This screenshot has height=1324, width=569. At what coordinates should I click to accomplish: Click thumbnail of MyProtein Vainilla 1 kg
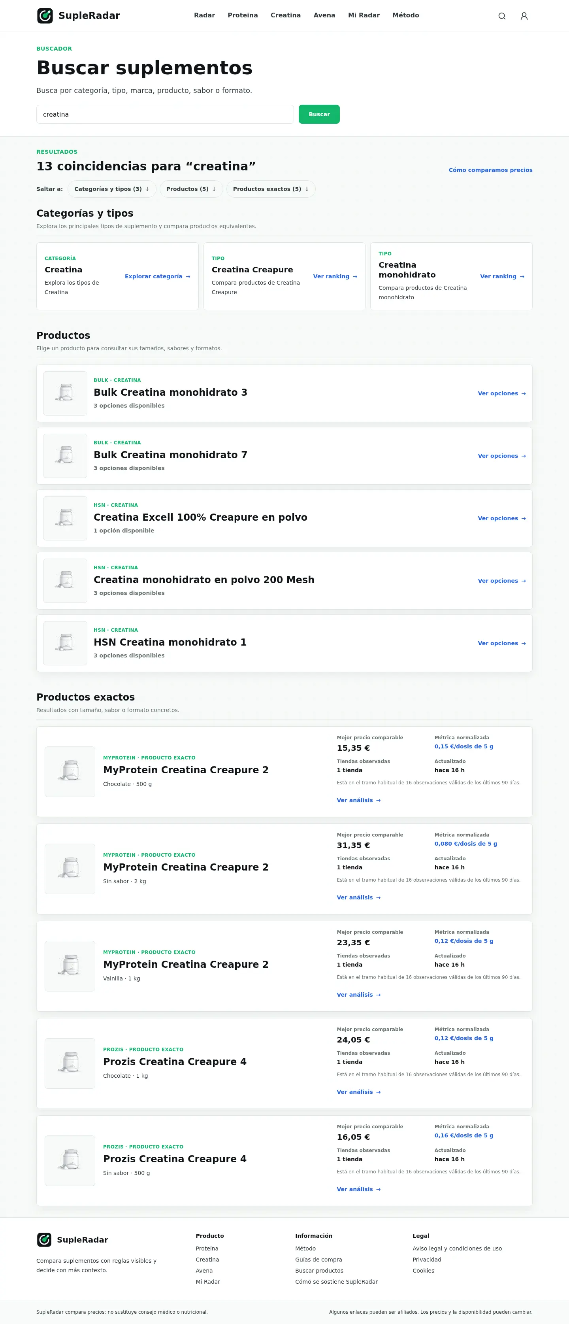[x=70, y=966]
